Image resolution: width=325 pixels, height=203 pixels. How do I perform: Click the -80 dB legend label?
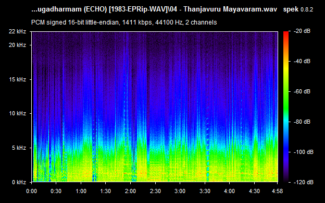point(302,122)
